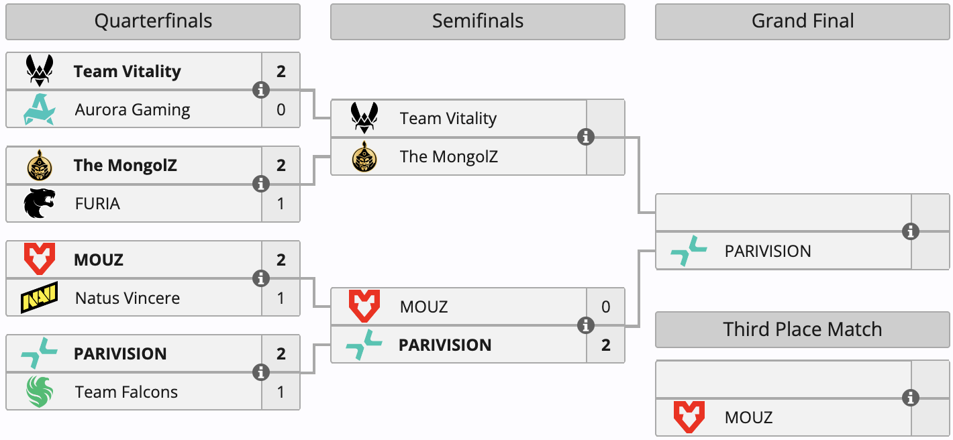View details of MOUZ vs PARIVISION semifinal
Screen dimensions: 953x440
coord(586,325)
